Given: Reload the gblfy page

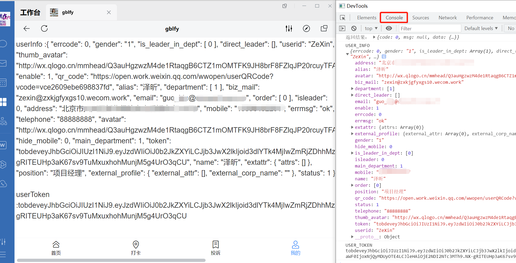Looking at the screenshot, I should 44,28.
